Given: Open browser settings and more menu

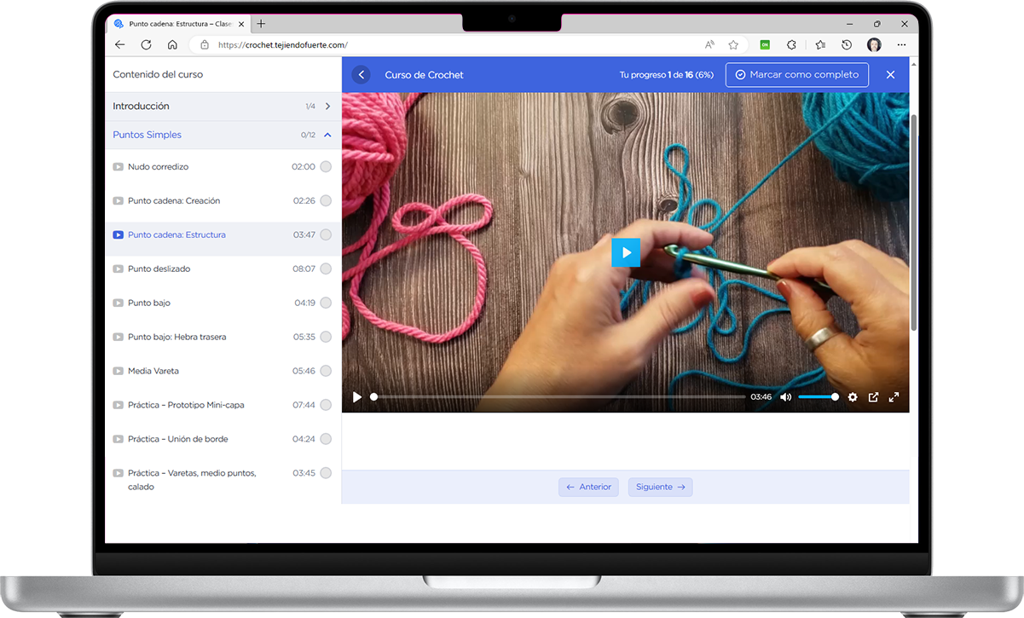Looking at the screenshot, I should [901, 45].
